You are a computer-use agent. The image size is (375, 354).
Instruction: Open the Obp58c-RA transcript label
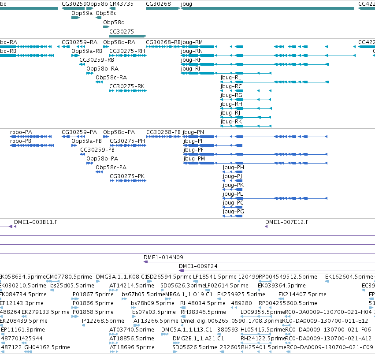point(111,78)
